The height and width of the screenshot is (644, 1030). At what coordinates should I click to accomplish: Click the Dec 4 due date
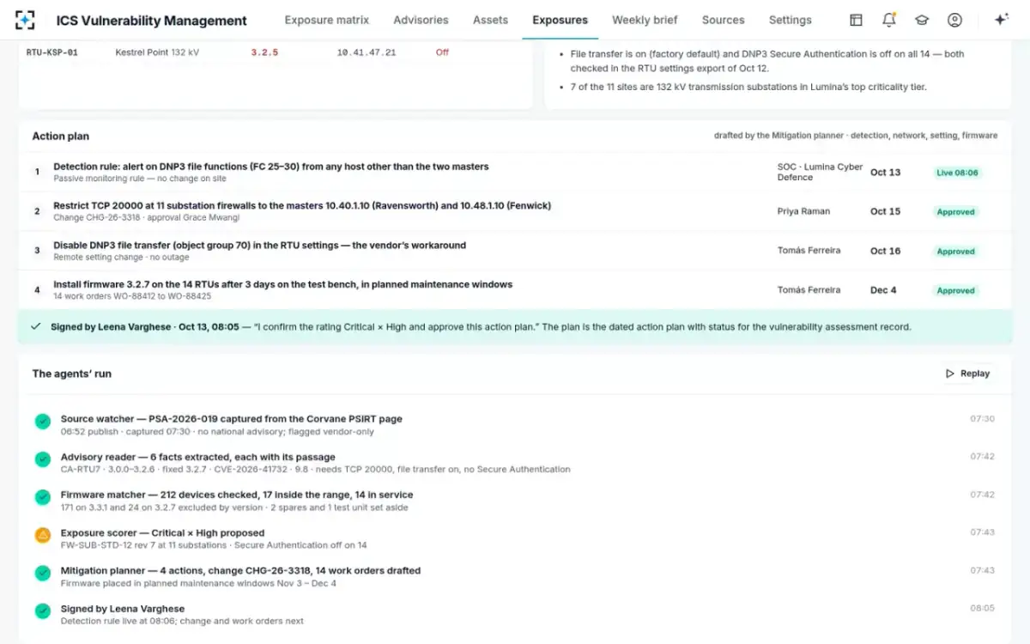883,290
